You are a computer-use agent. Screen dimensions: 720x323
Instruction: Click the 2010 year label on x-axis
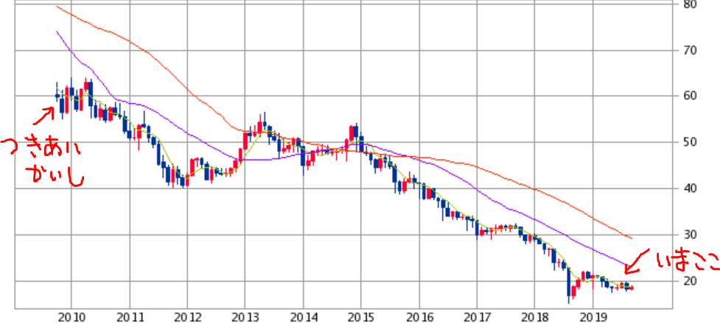[x=71, y=317]
